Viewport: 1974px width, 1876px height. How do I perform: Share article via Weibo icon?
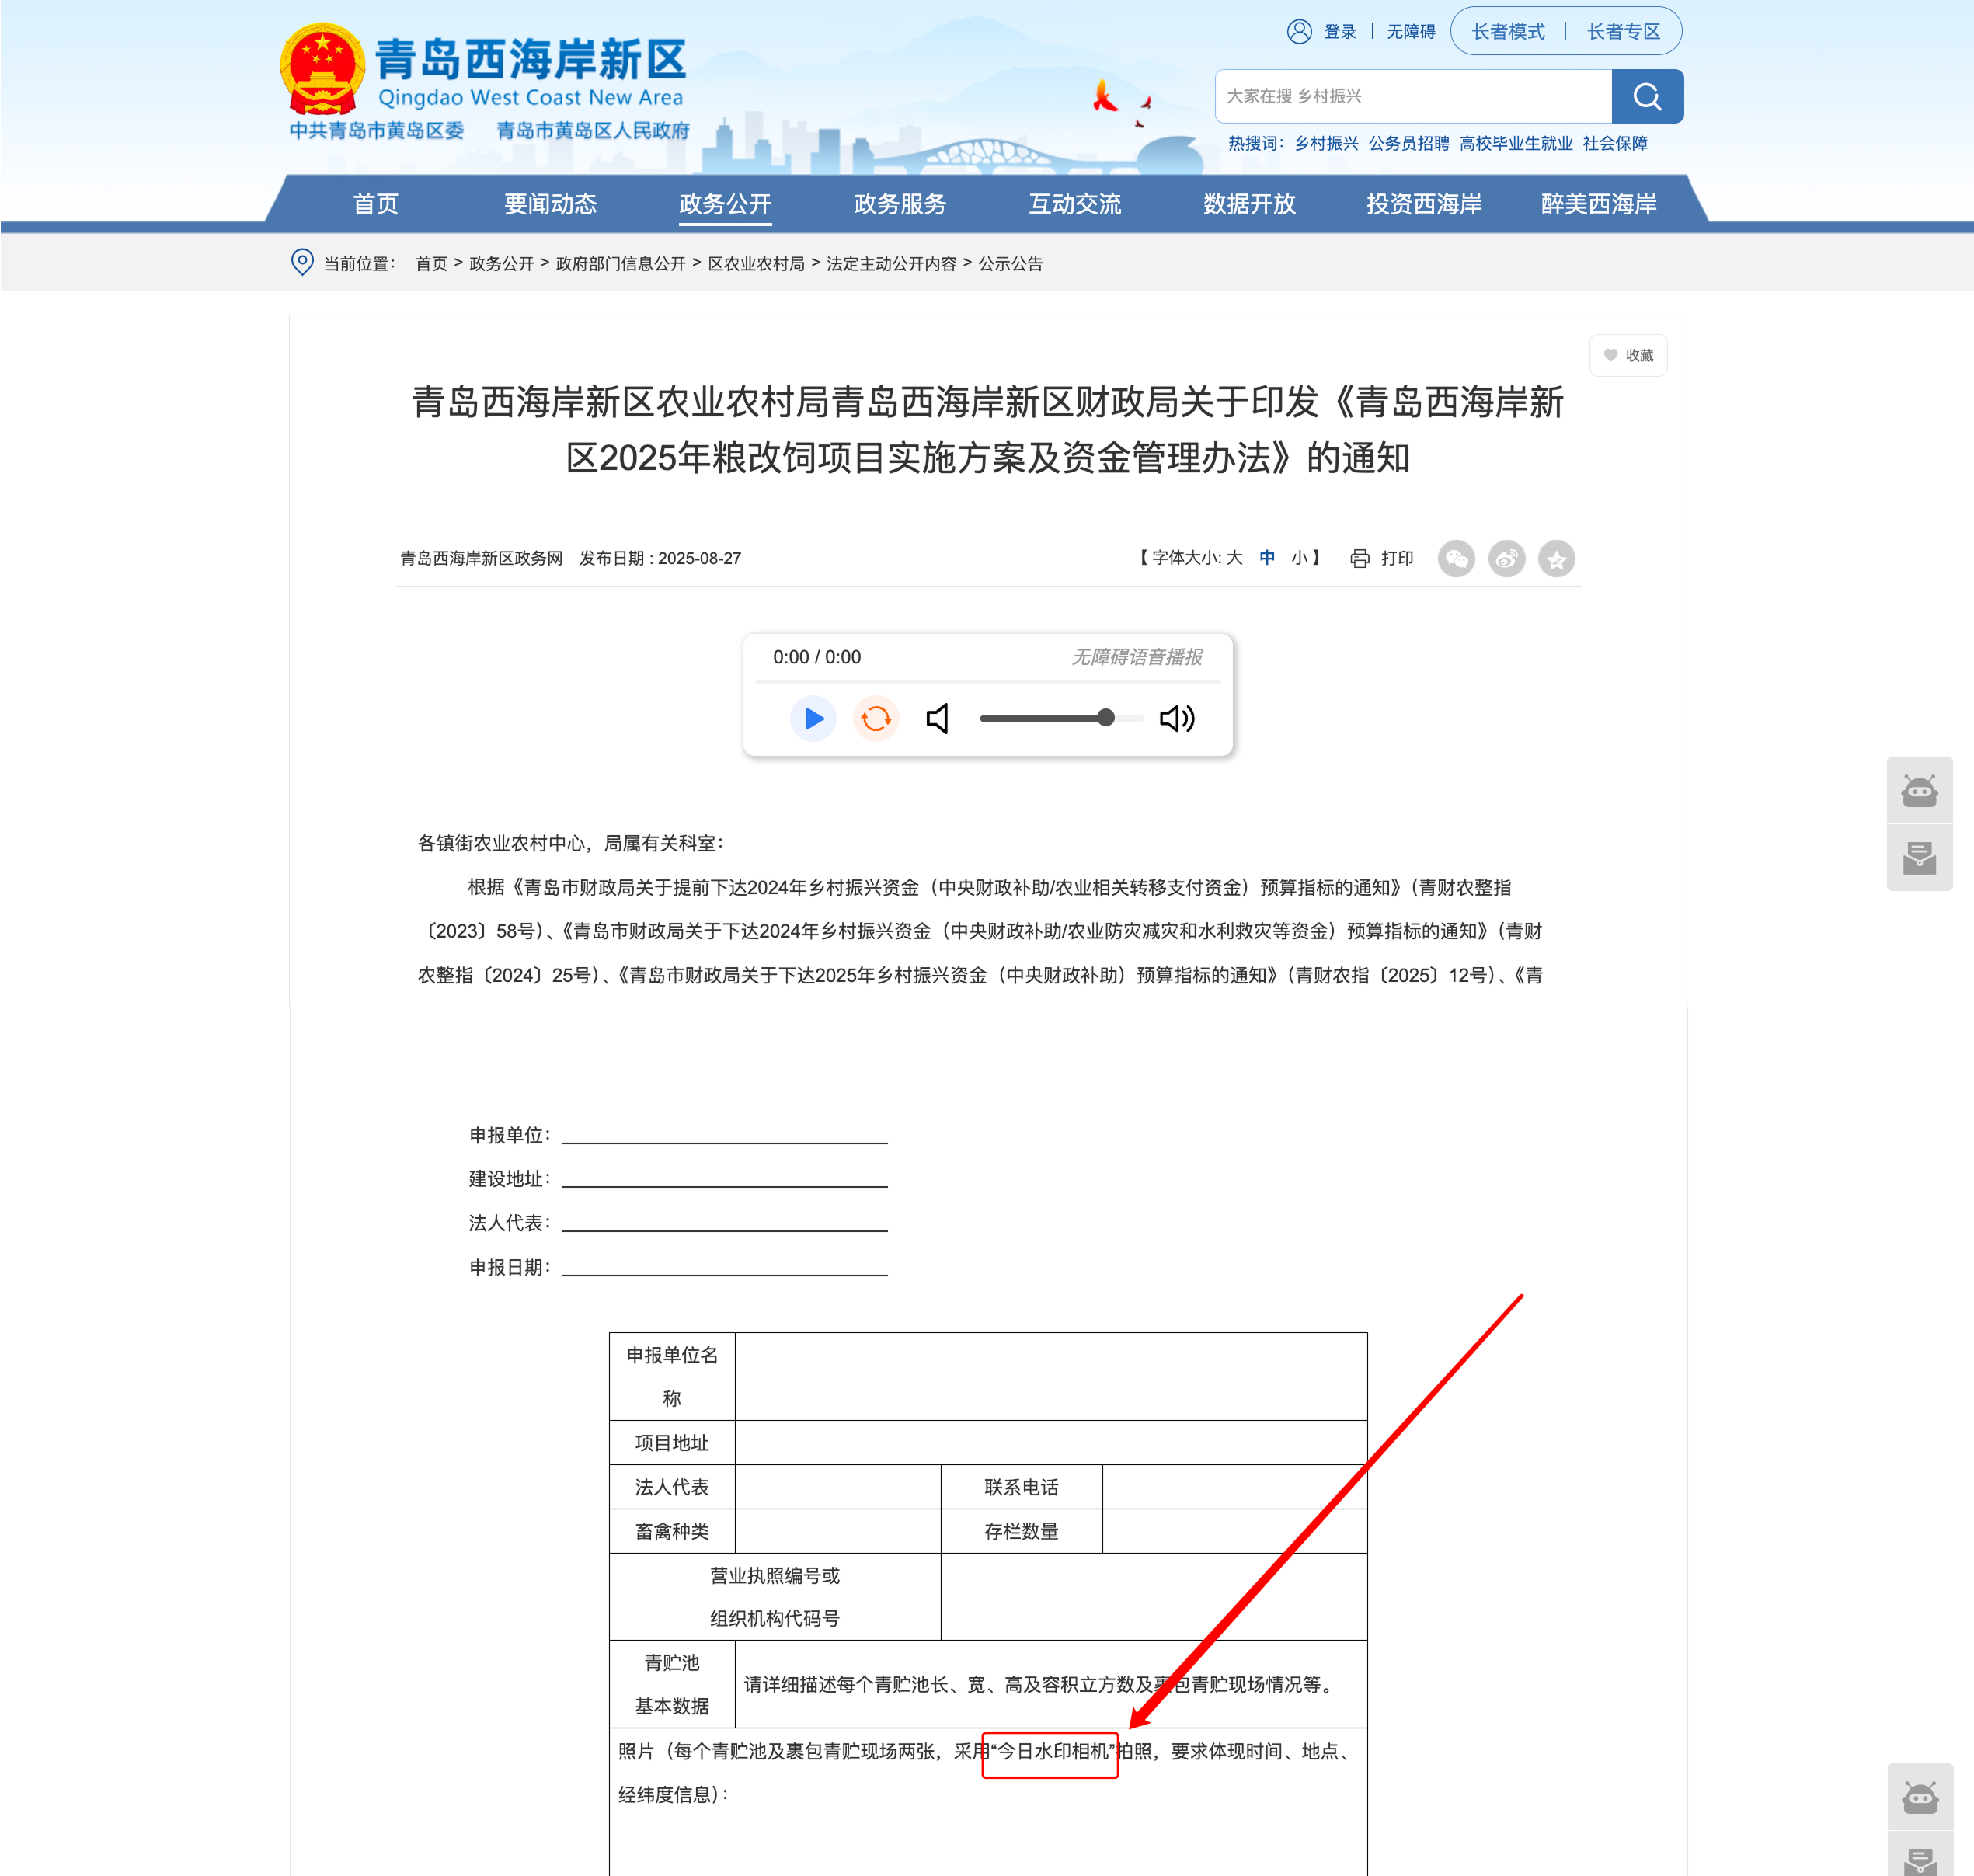tap(1506, 558)
